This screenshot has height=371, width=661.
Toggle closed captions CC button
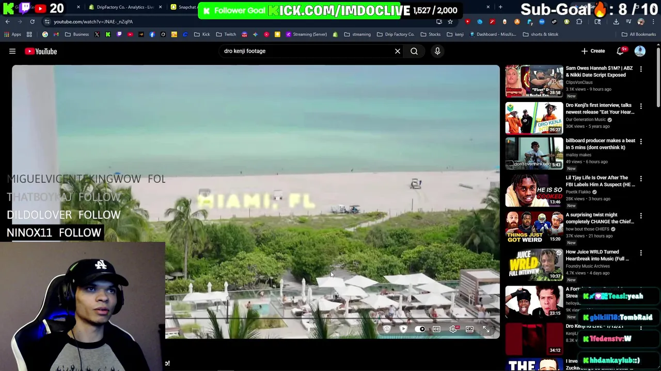(x=436, y=329)
